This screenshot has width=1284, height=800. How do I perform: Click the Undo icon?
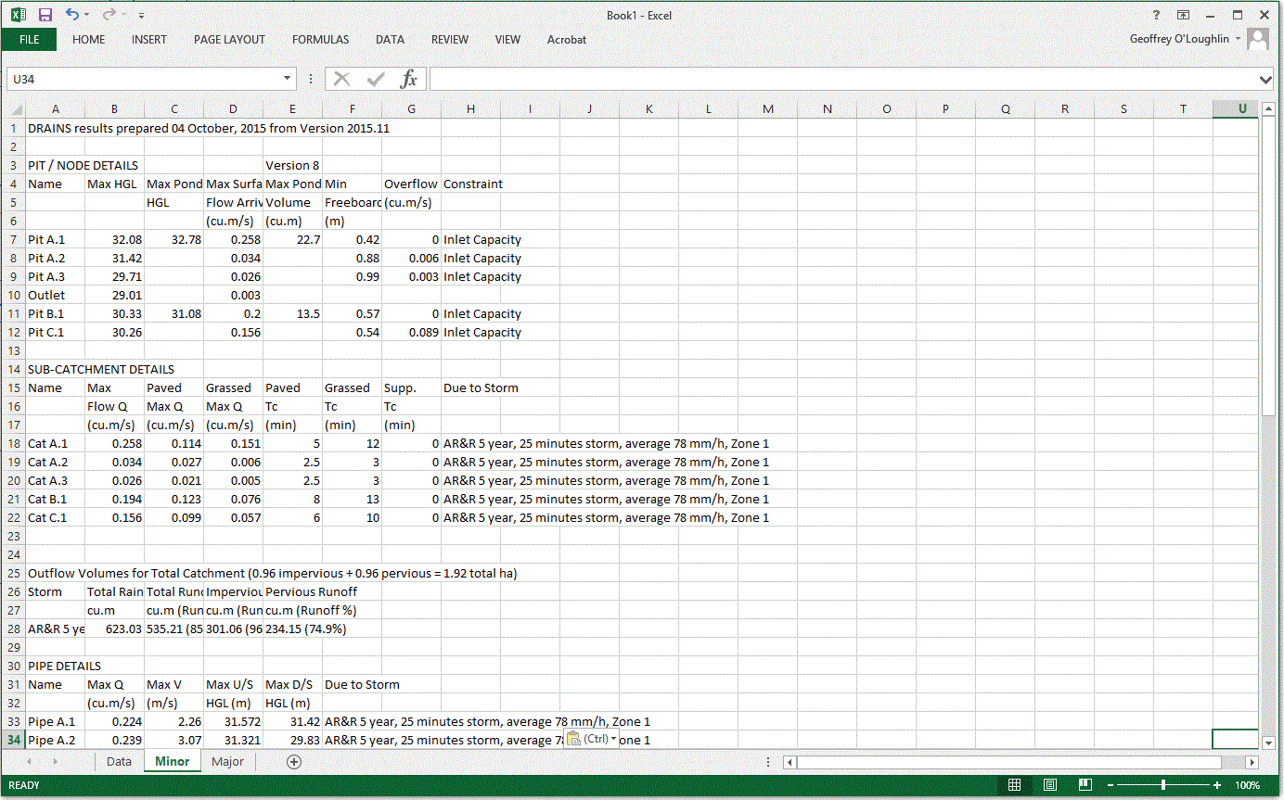coord(71,15)
